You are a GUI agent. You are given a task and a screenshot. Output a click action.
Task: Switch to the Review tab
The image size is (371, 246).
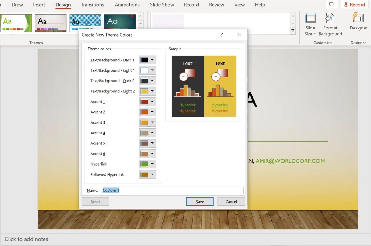(x=216, y=5)
